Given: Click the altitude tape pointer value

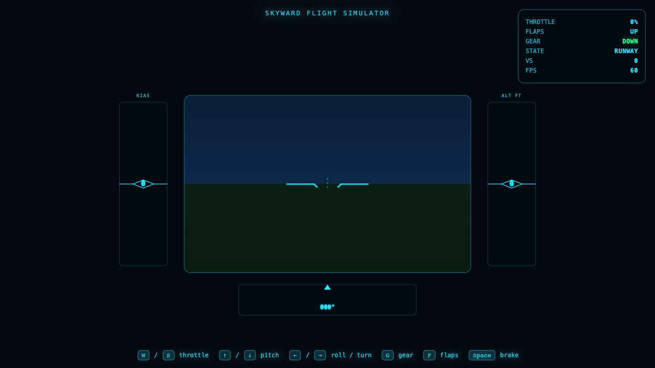Looking at the screenshot, I should 512,183.
